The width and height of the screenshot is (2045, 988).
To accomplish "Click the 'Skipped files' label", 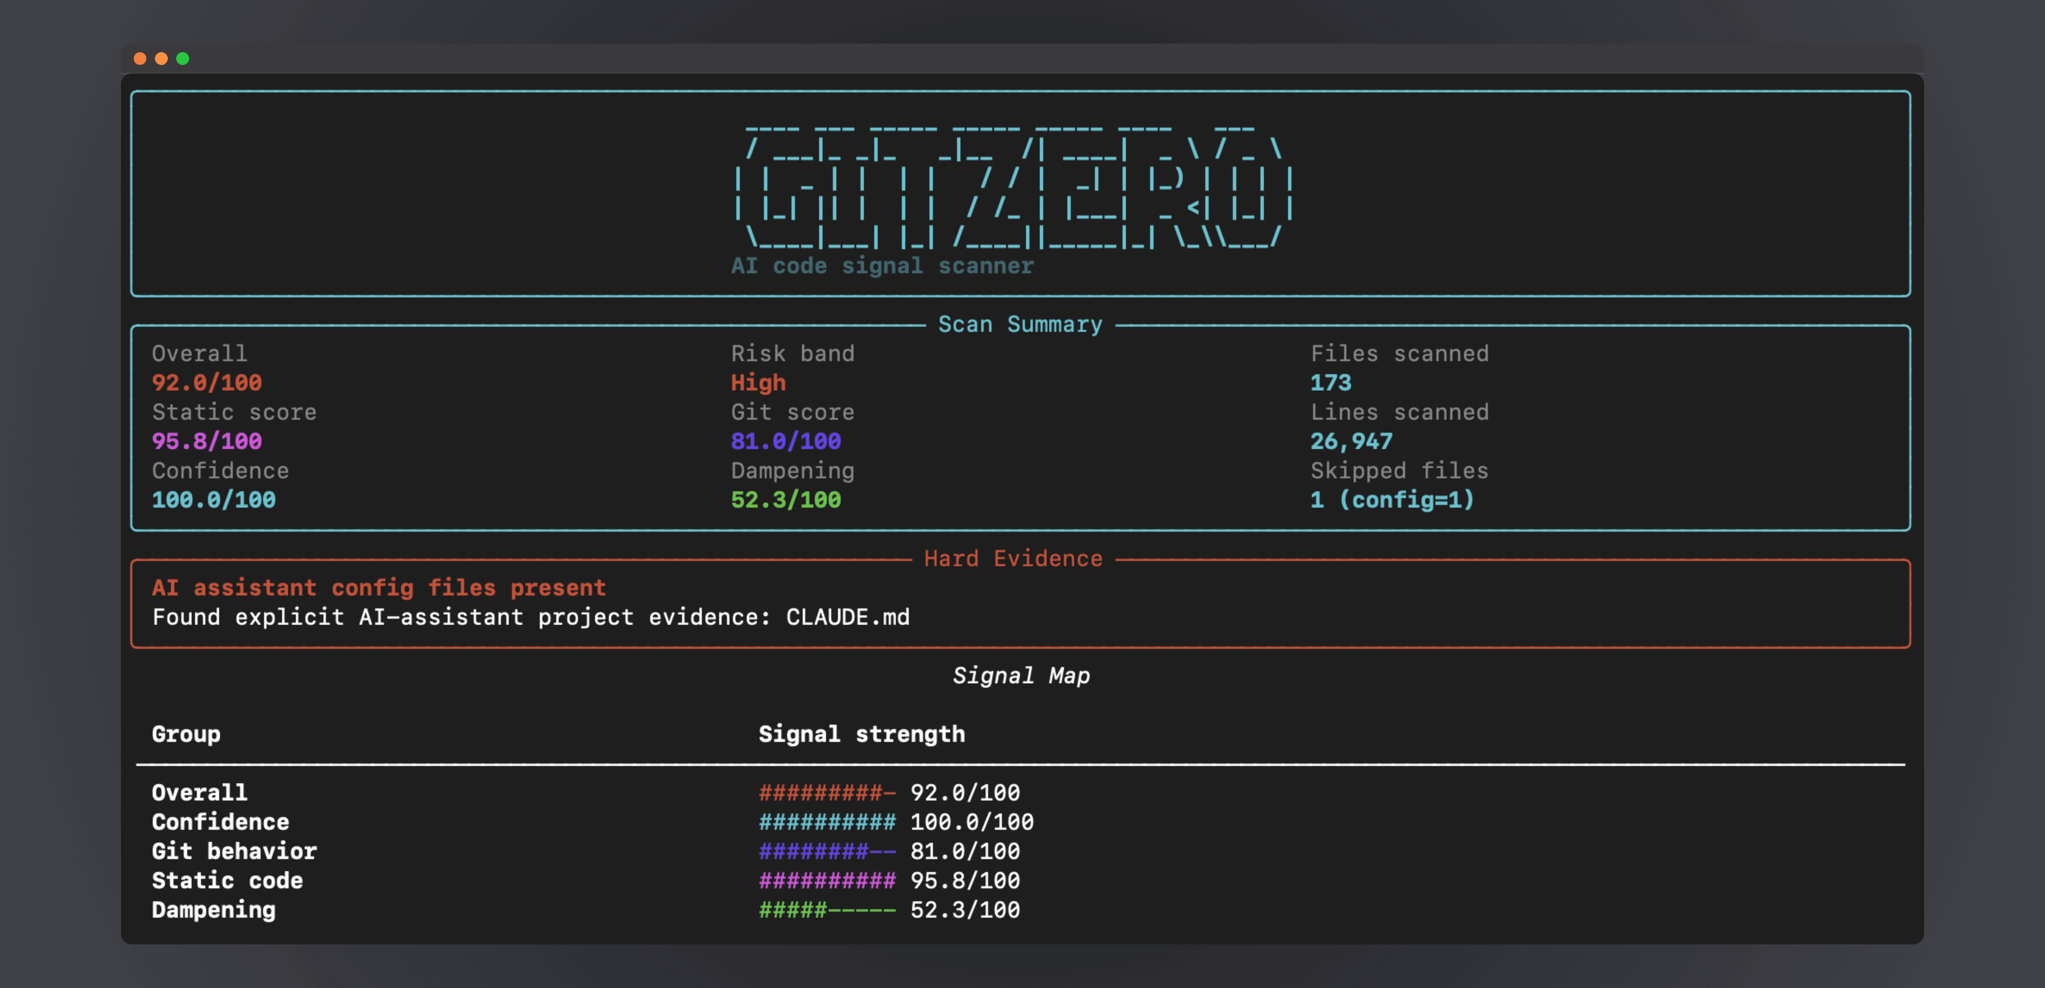I will click(x=1400, y=471).
